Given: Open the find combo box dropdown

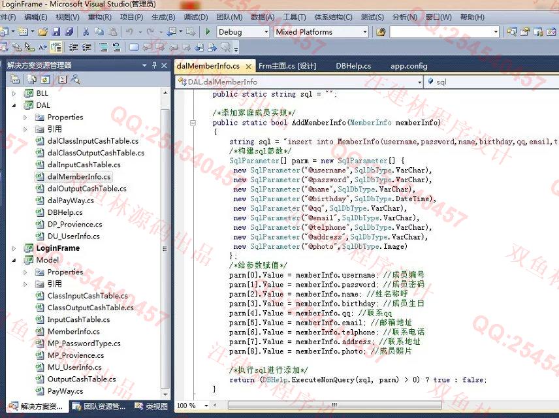Looking at the screenshot, I should coord(496,32).
